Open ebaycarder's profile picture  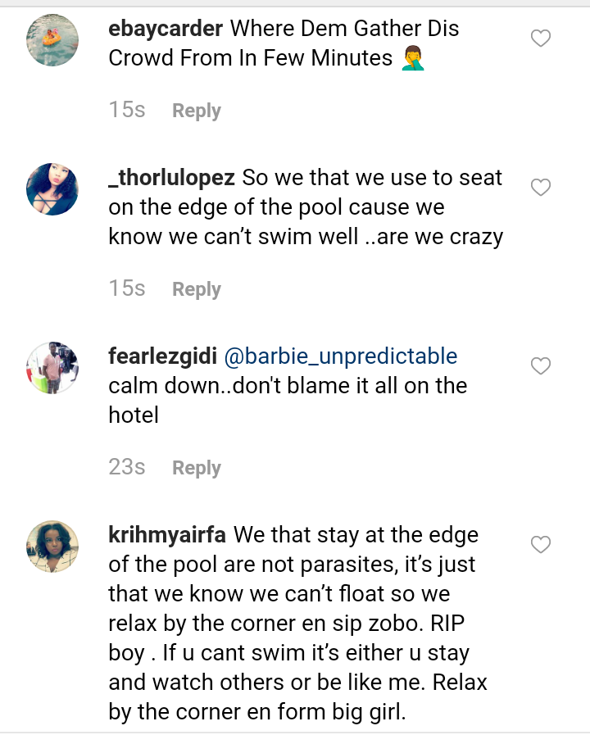52,39
